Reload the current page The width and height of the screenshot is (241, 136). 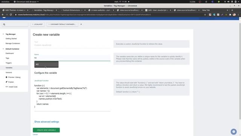11,15
